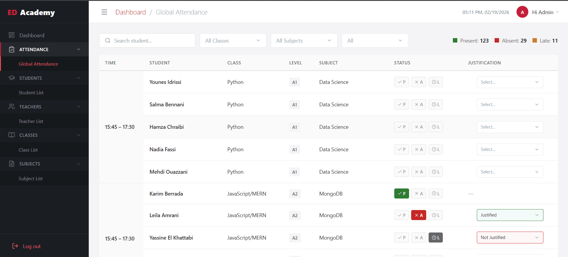Open justification dropdown for Hamza Chraibi

tap(510, 127)
